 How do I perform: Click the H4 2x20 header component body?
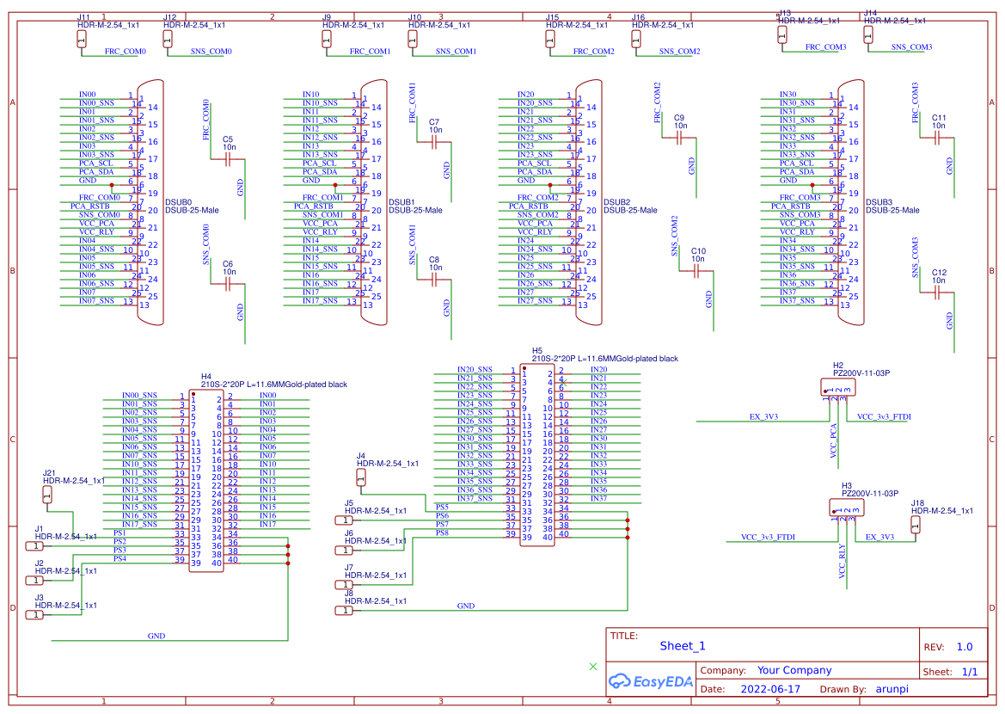(x=206, y=481)
